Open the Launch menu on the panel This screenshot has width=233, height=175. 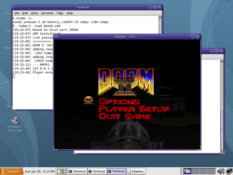(12, 171)
